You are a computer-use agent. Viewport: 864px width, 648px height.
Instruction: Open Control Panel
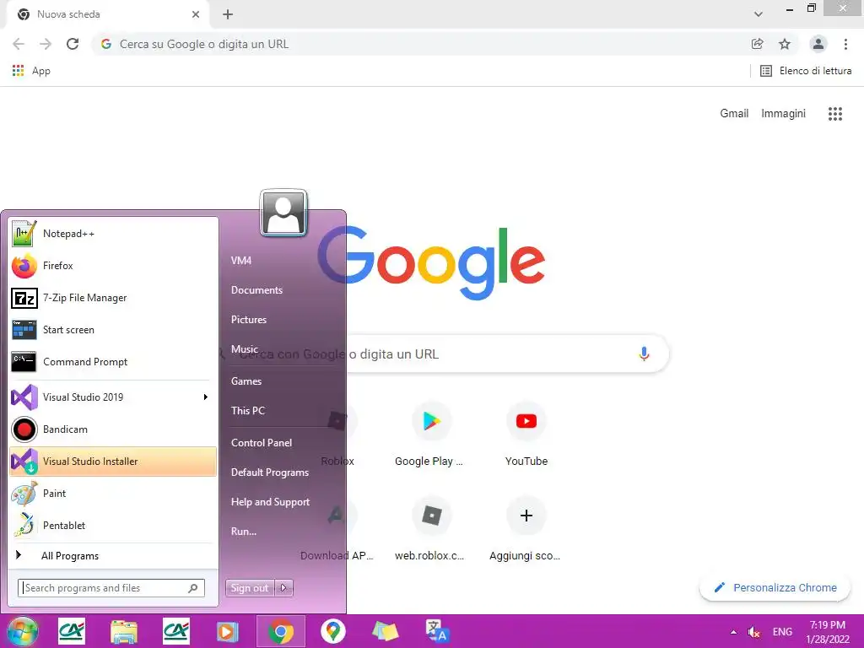pyautogui.click(x=262, y=442)
